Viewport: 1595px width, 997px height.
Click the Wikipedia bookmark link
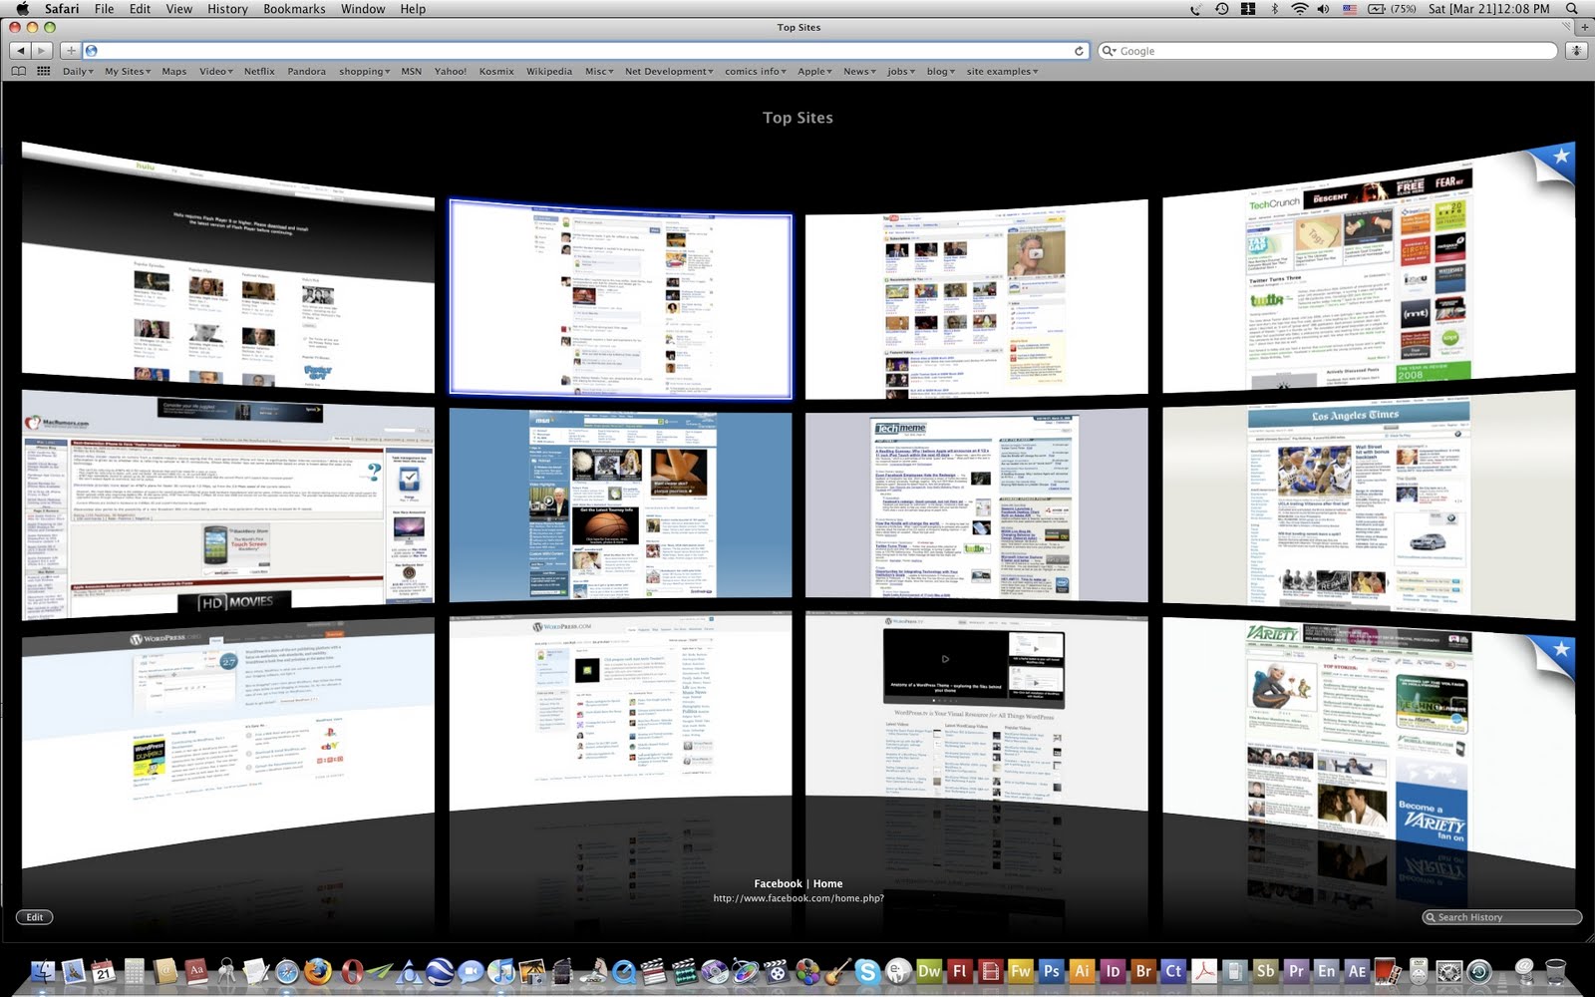[x=549, y=71]
